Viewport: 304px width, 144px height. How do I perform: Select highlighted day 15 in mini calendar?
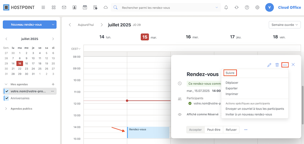tap(20, 63)
